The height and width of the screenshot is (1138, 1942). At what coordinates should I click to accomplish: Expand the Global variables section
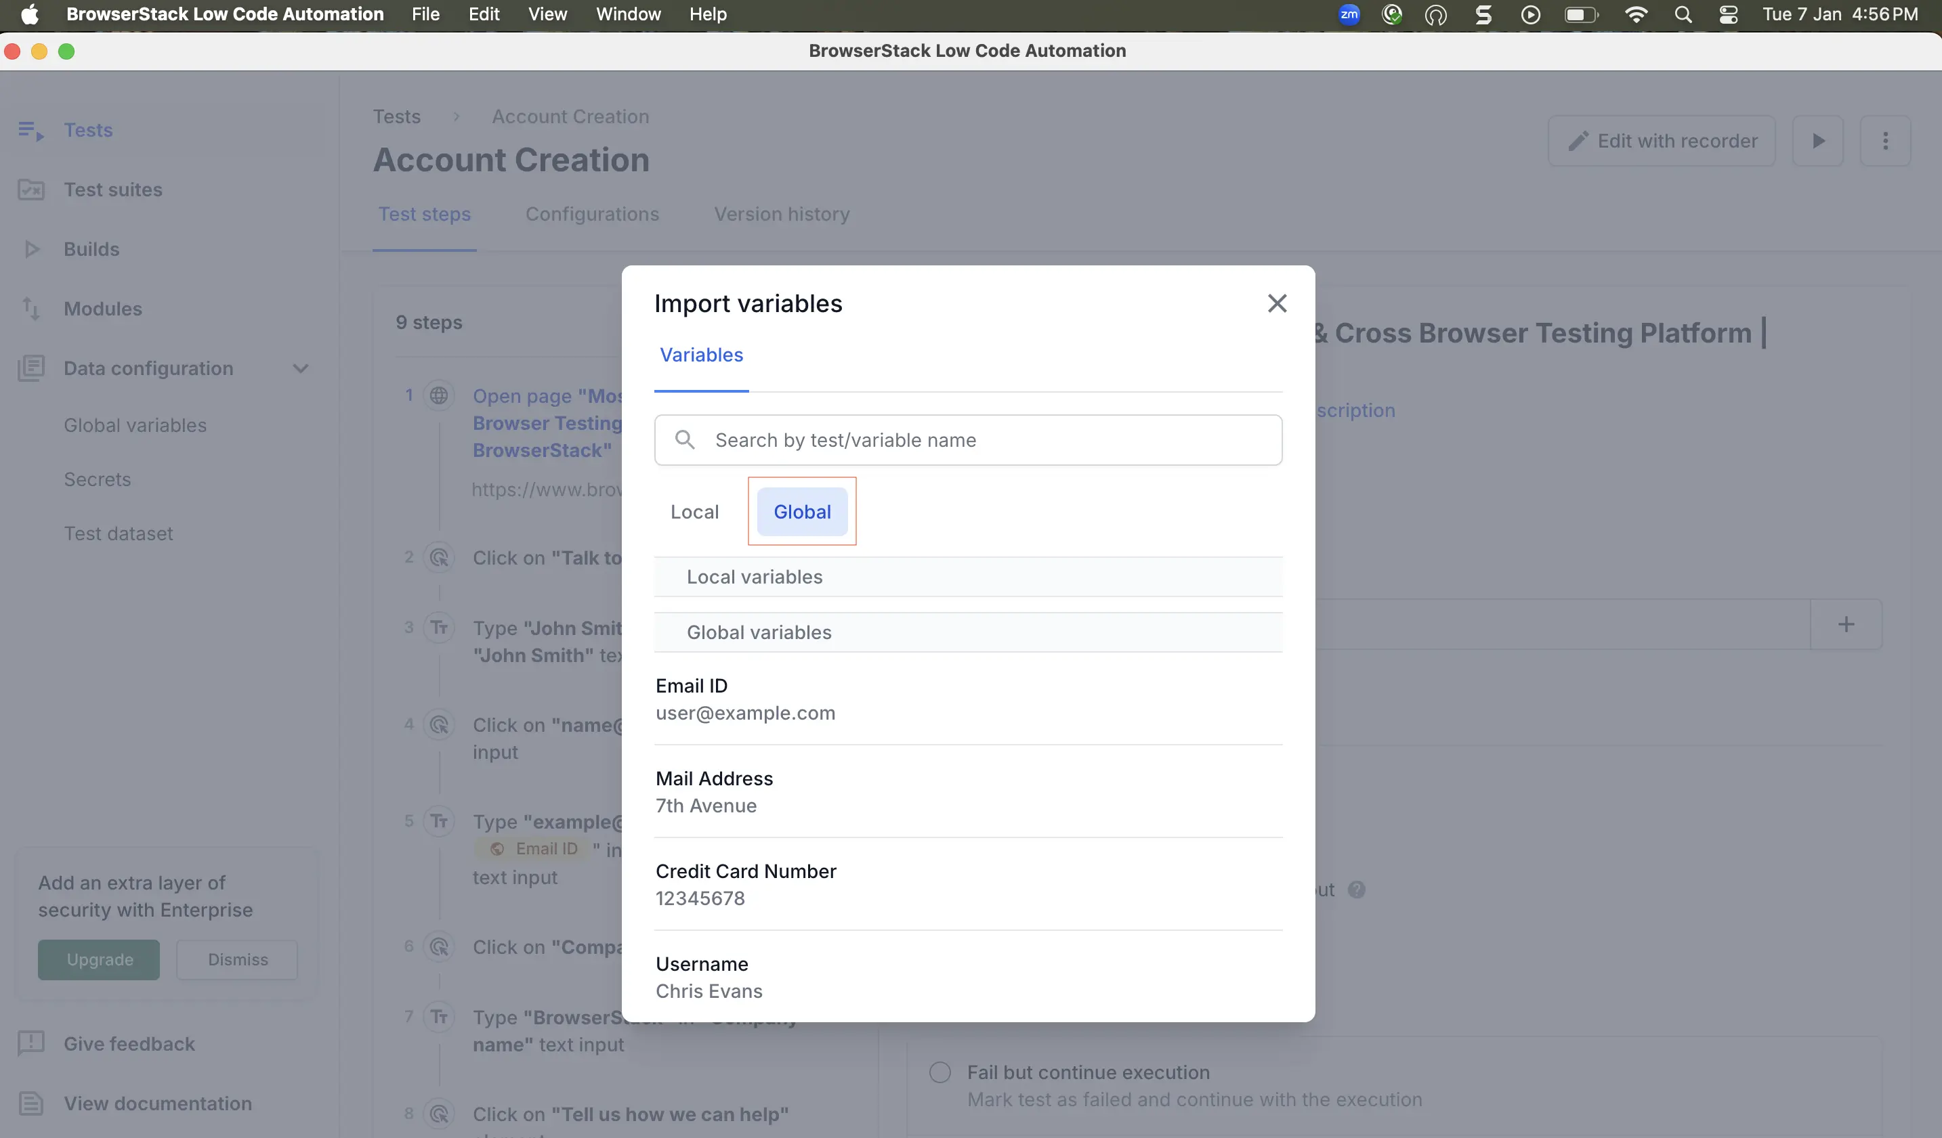click(758, 632)
